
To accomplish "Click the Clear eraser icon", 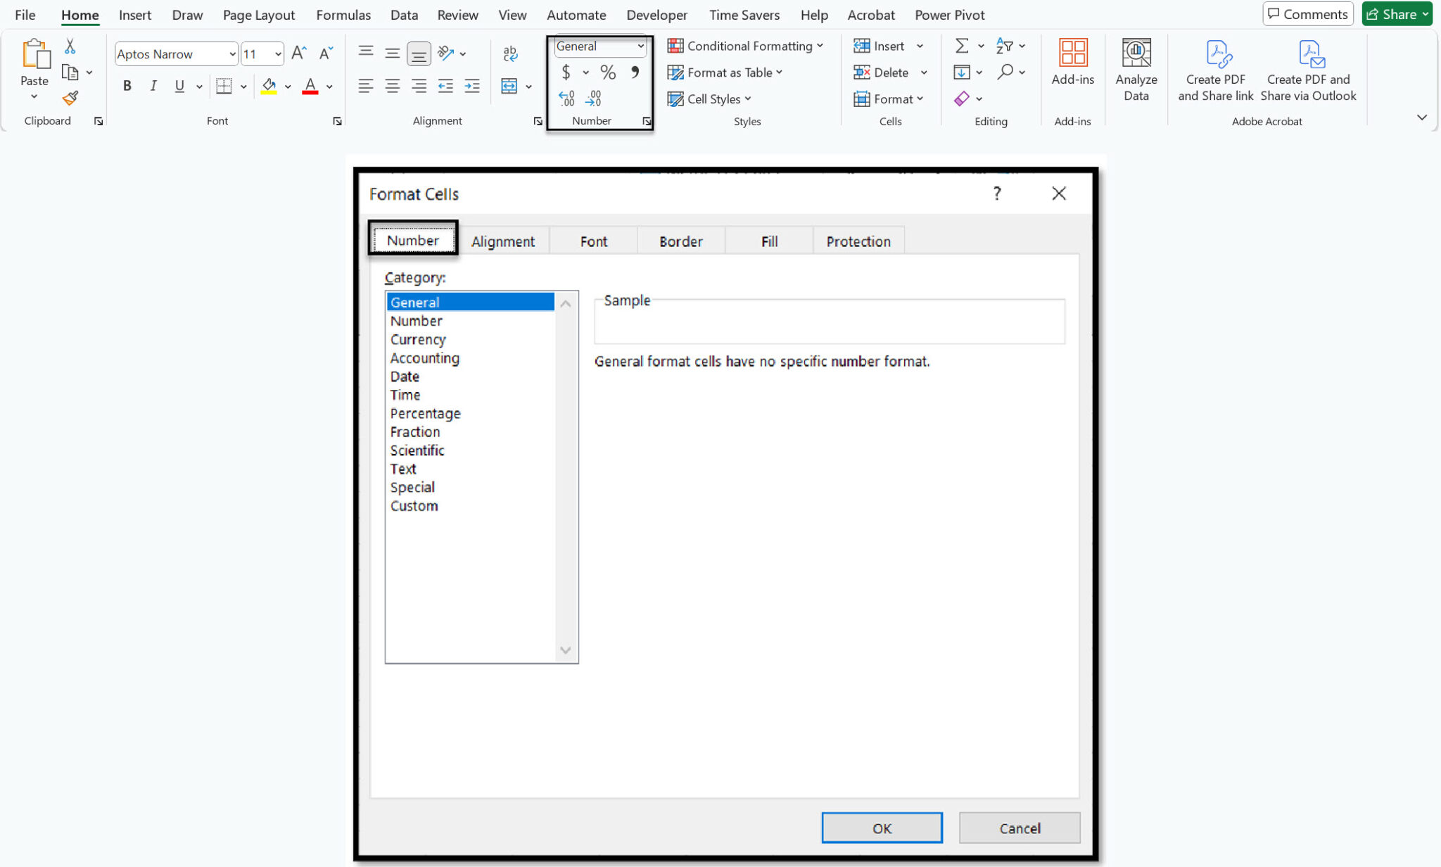I will click(962, 99).
